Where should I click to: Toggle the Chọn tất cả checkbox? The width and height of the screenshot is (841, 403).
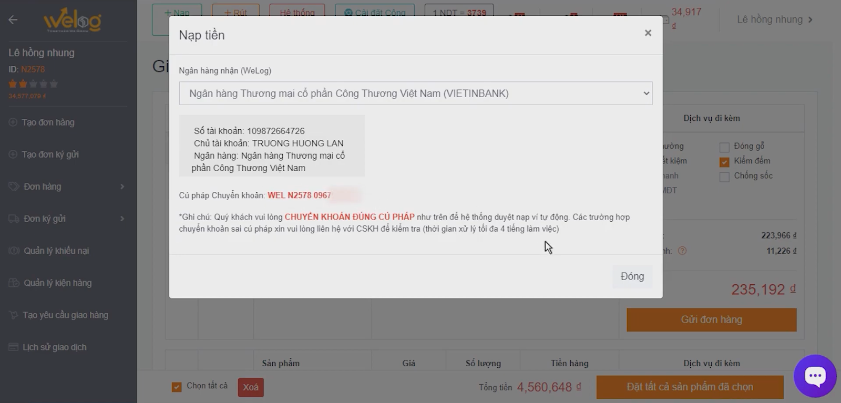coord(177,387)
